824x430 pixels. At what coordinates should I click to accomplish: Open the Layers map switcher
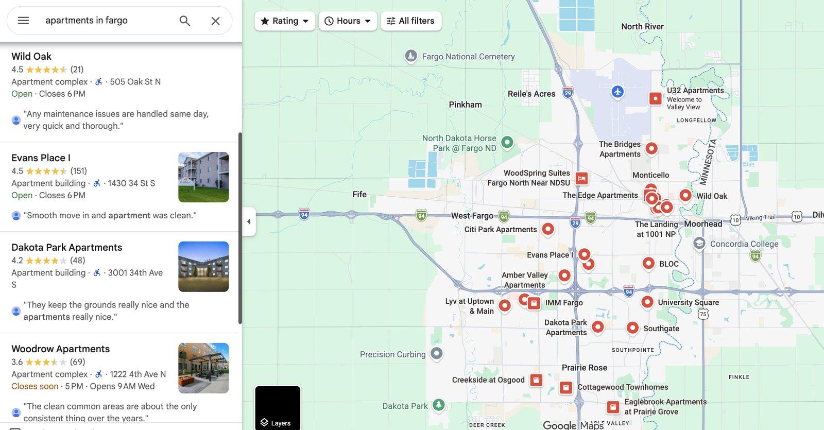click(278, 407)
